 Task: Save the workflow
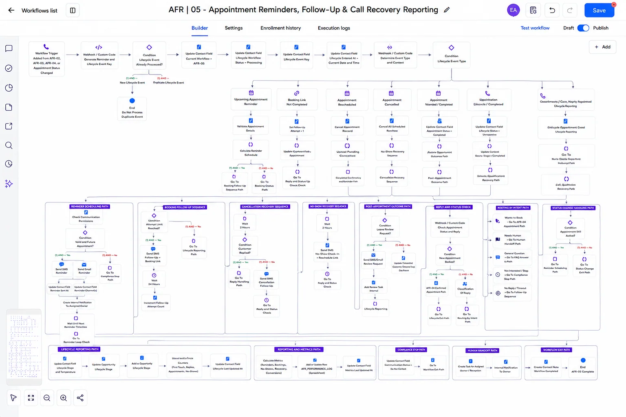pyautogui.click(x=599, y=10)
